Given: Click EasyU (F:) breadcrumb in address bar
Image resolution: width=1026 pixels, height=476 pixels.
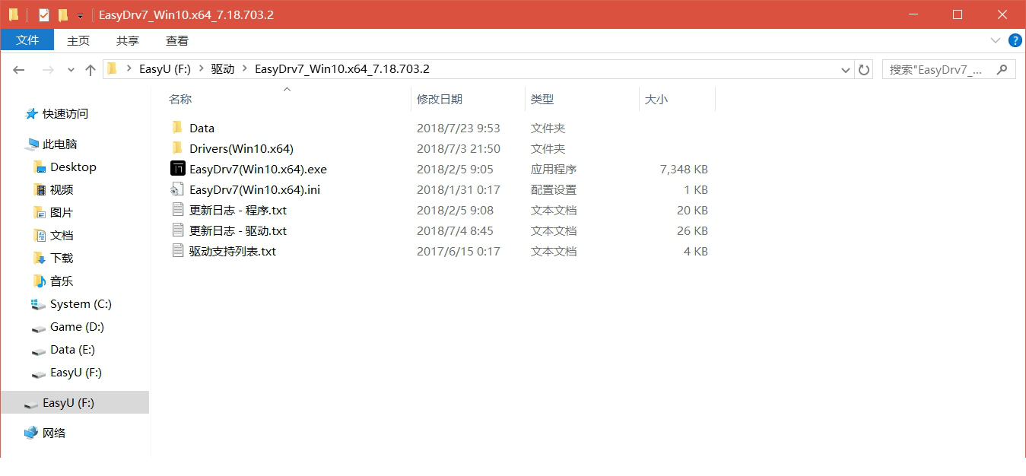Looking at the screenshot, I should 165,68.
